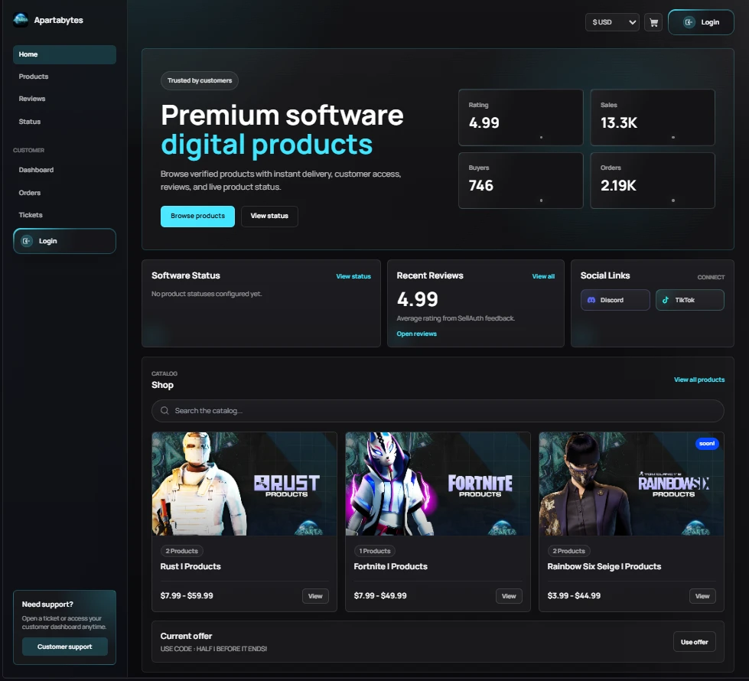Open the Rainbow Six Products banner thumbnail
The image size is (749, 681).
tap(631, 484)
